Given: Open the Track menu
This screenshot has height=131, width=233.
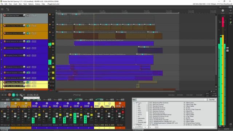Looking at the screenshot, I should pos(25,4).
